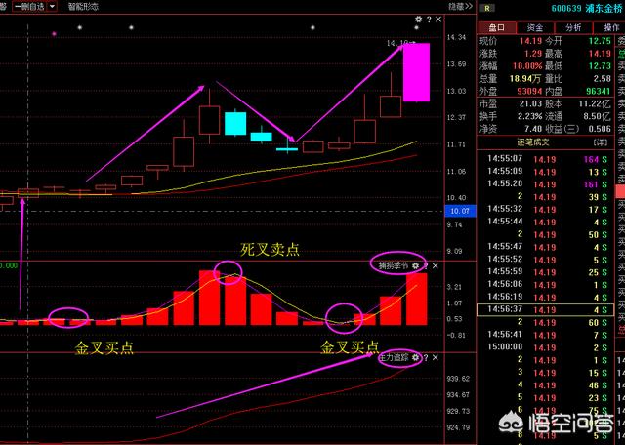Switch to the 盘口 tab
The width and height of the screenshot is (625, 445).
[x=497, y=27]
